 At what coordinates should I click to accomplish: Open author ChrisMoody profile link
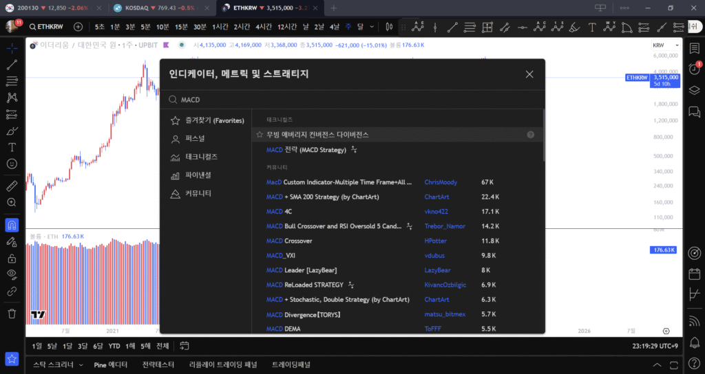[441, 182]
